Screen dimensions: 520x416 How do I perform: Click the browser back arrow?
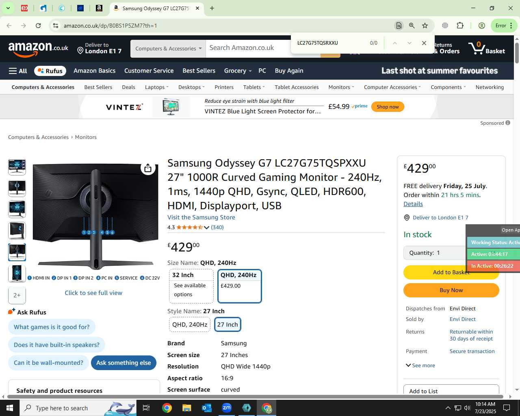9,26
